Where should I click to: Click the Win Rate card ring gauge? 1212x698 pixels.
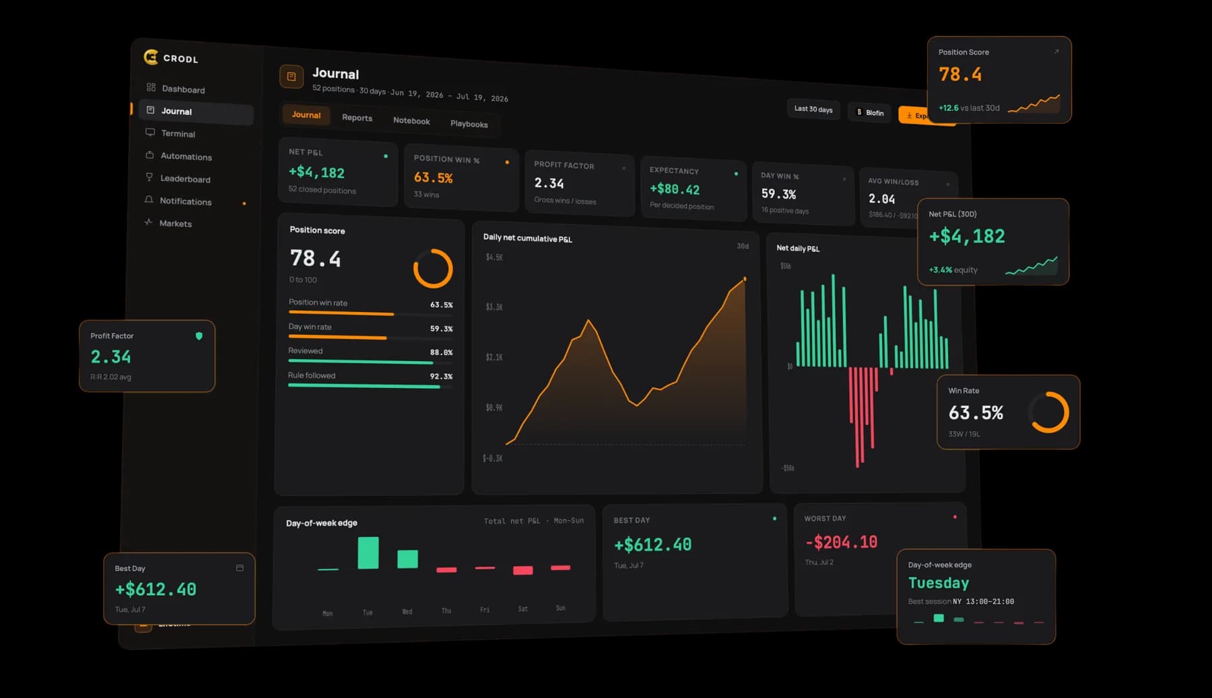pyautogui.click(x=1049, y=412)
